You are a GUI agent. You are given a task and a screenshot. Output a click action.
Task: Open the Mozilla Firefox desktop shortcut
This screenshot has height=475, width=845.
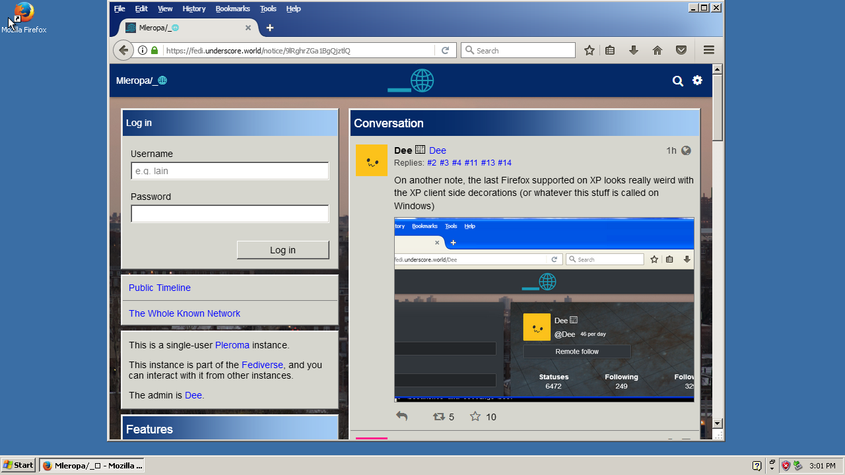(x=24, y=18)
